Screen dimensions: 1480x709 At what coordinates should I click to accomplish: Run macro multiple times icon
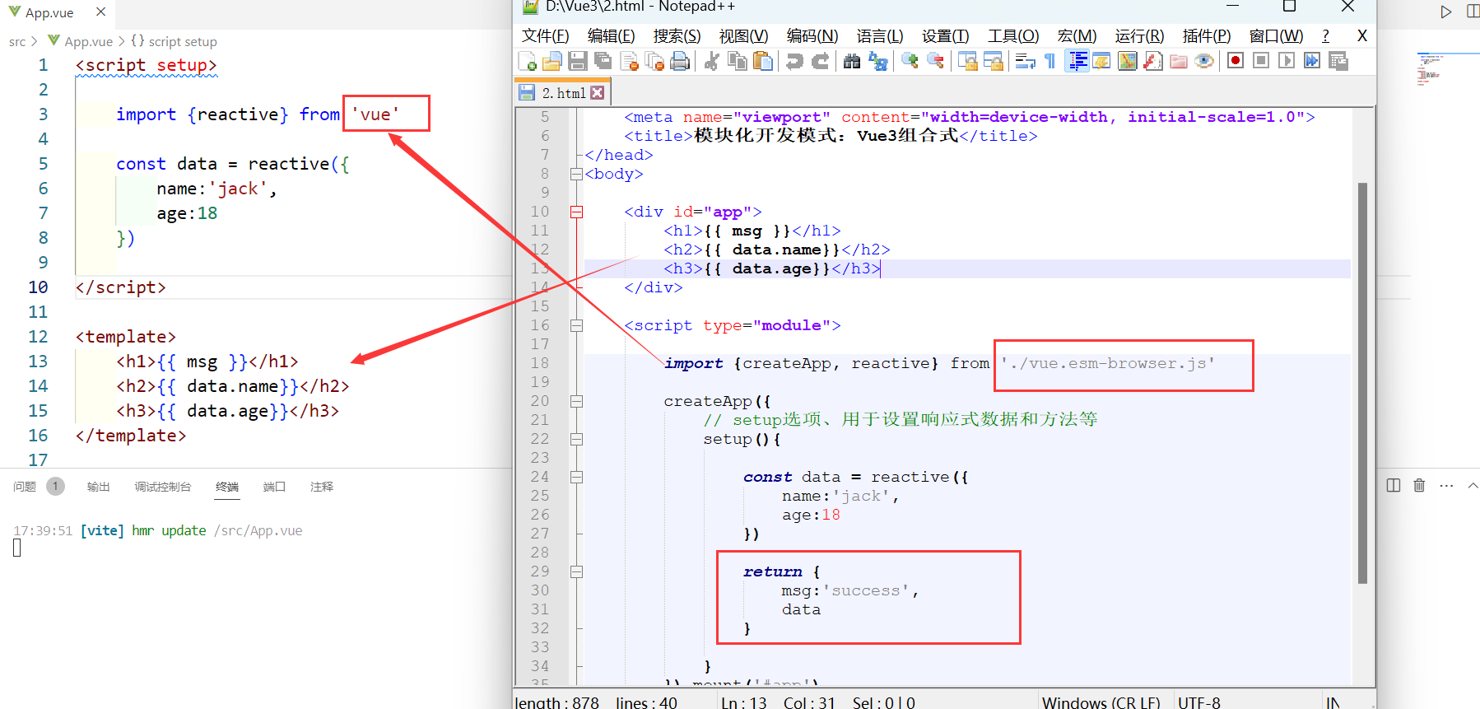coord(1312,61)
